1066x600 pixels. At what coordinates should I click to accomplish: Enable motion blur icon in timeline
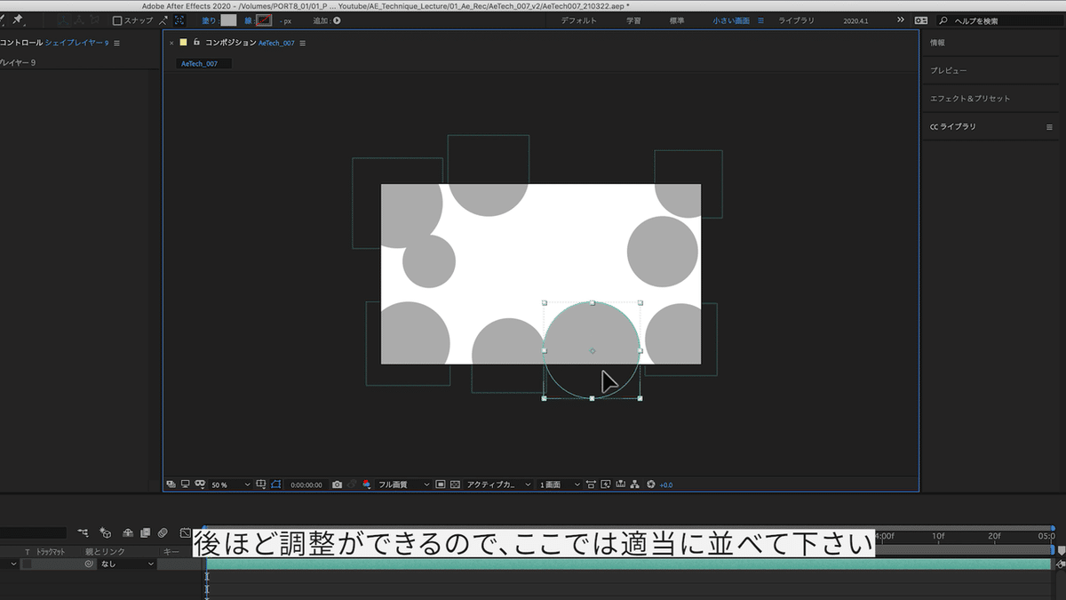[163, 533]
